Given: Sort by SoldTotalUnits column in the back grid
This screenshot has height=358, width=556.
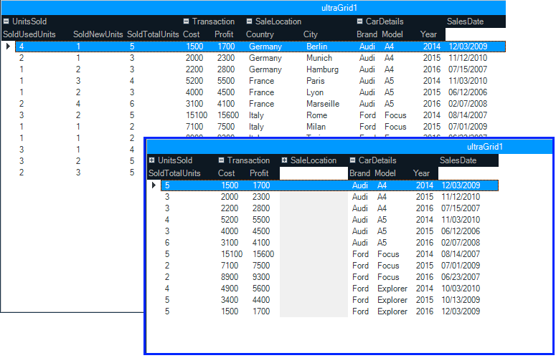Looking at the screenshot, I should pos(153,34).
